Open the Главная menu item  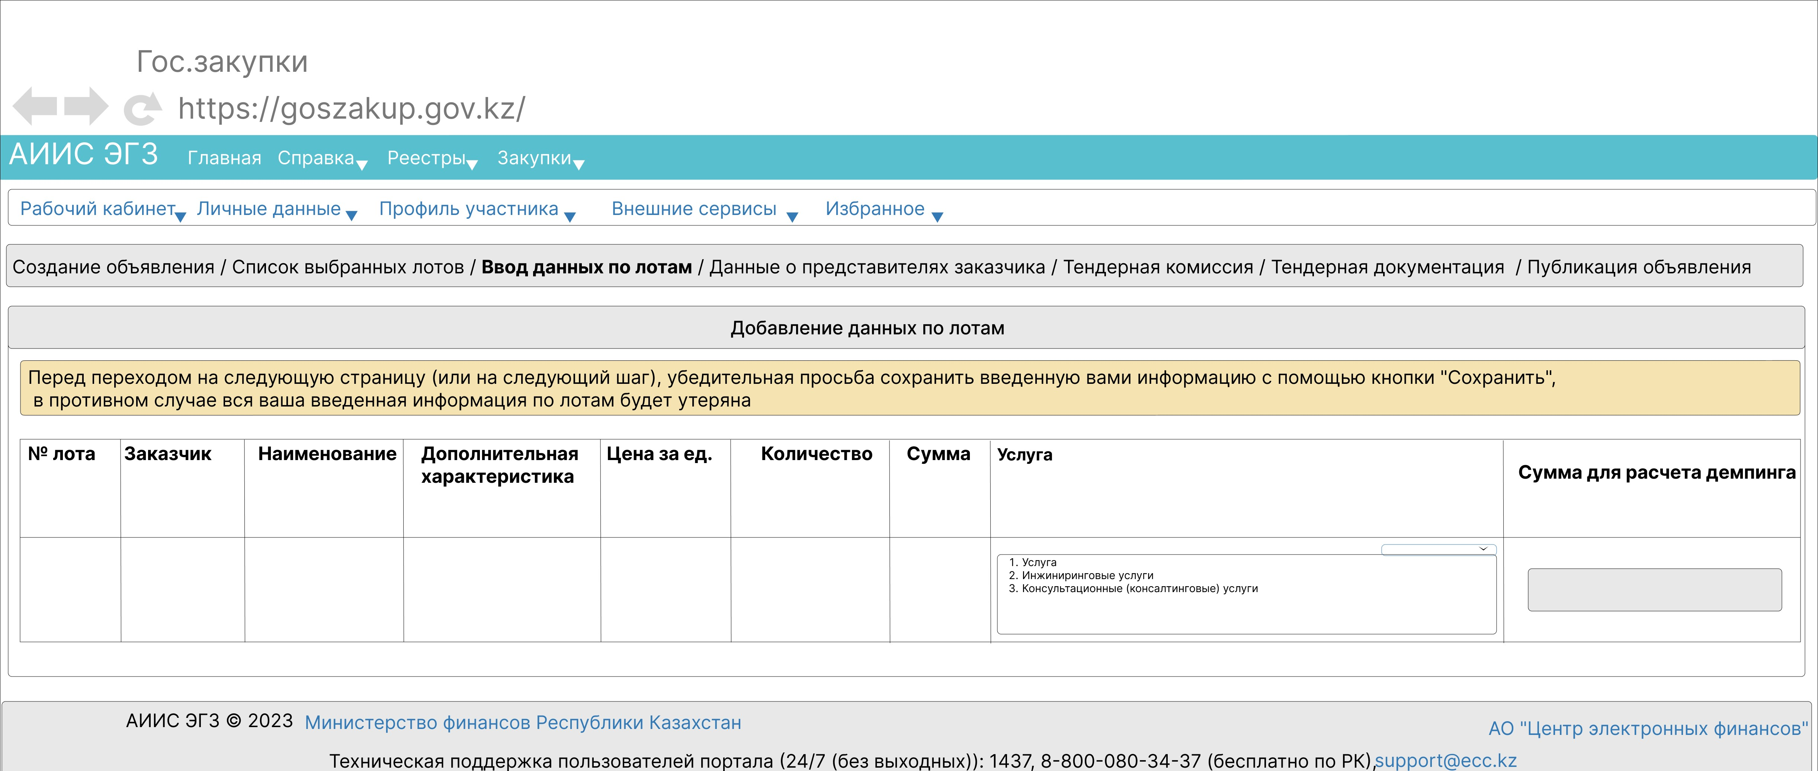coord(224,158)
